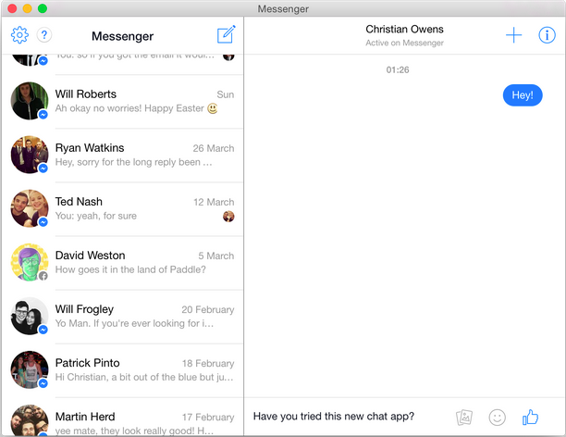
Task: Click the 'Yo Man. If you're ever looking' preview
Action: [x=134, y=323]
